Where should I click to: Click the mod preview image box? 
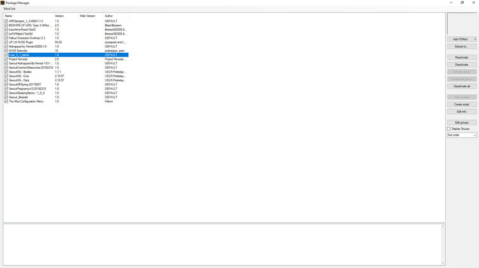462,24
